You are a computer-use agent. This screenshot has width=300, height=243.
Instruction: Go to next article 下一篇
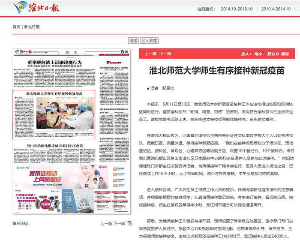[x=165, y=54]
